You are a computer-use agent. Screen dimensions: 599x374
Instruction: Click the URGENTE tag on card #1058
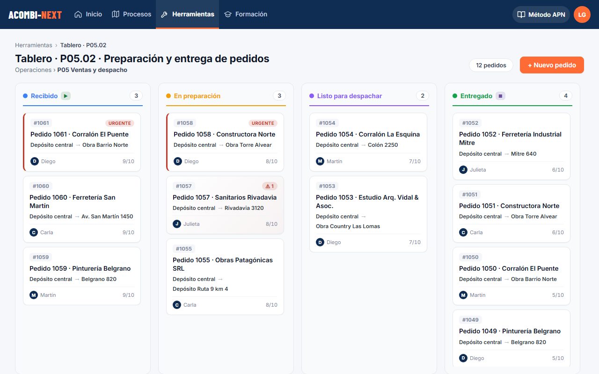coord(263,123)
